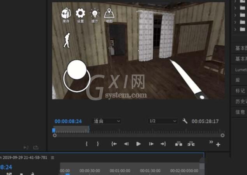Image resolution: width=247 pixels, height=175 pixels.
Task: Jump to the Out point
Action: pyautogui.click(x=163, y=144)
